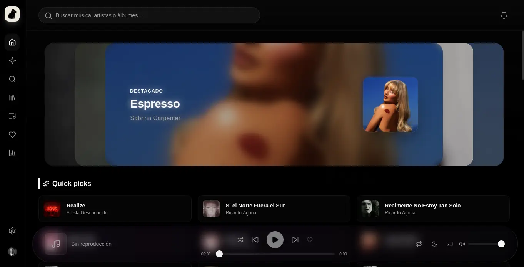Open the sparkle Discover sidebar icon
Viewport: 524px width, 267px height.
point(12,61)
